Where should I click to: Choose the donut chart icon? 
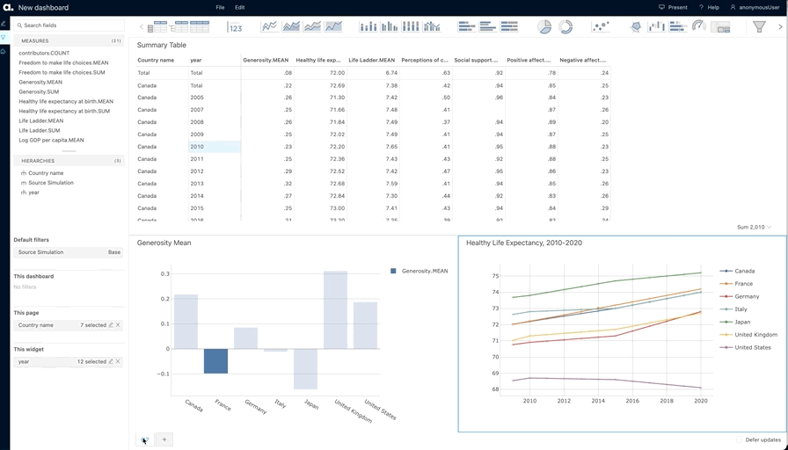point(565,26)
